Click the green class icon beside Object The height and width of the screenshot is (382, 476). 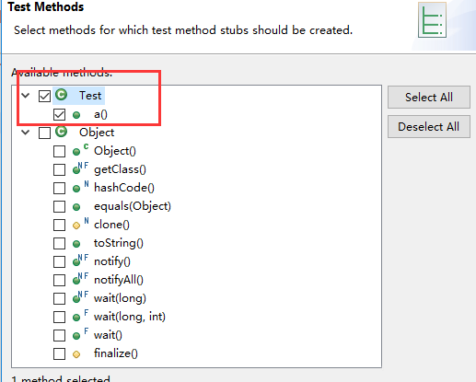(62, 132)
